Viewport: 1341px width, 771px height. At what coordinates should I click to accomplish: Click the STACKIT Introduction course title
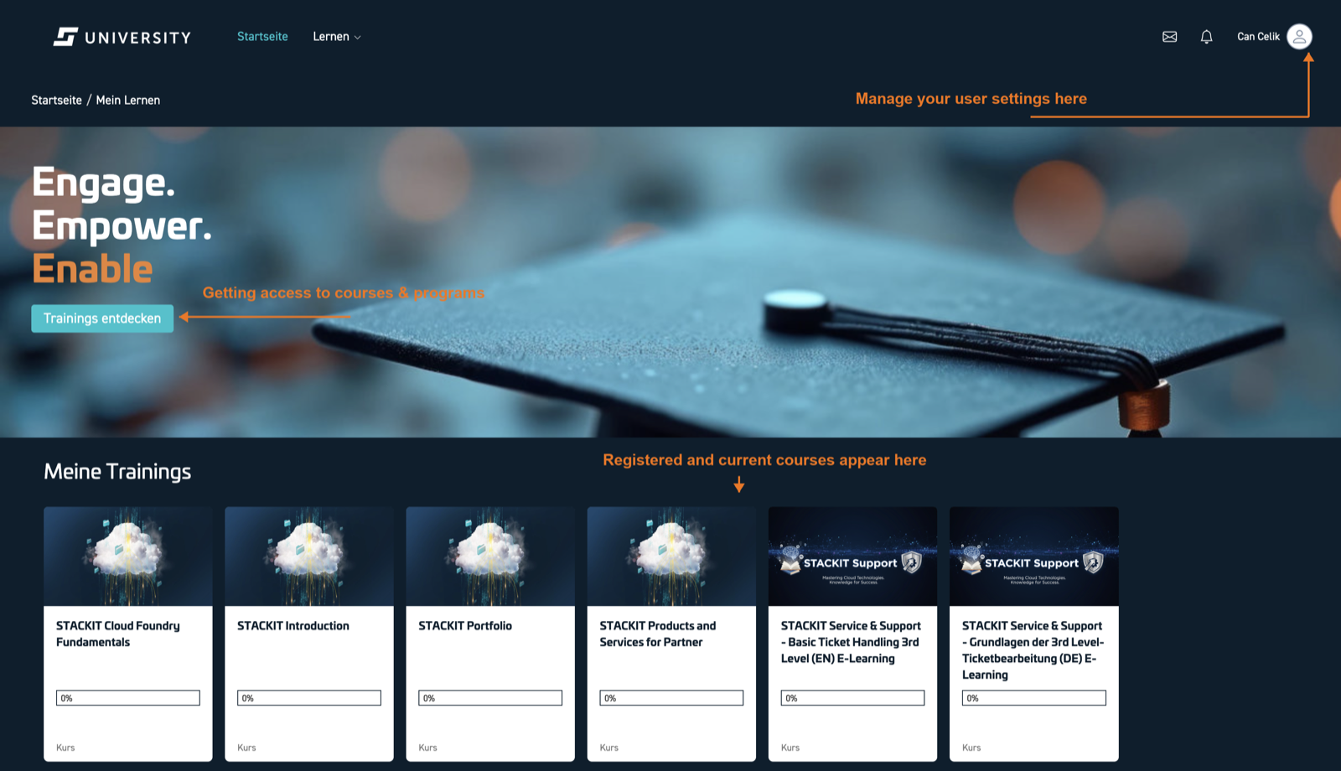click(293, 626)
